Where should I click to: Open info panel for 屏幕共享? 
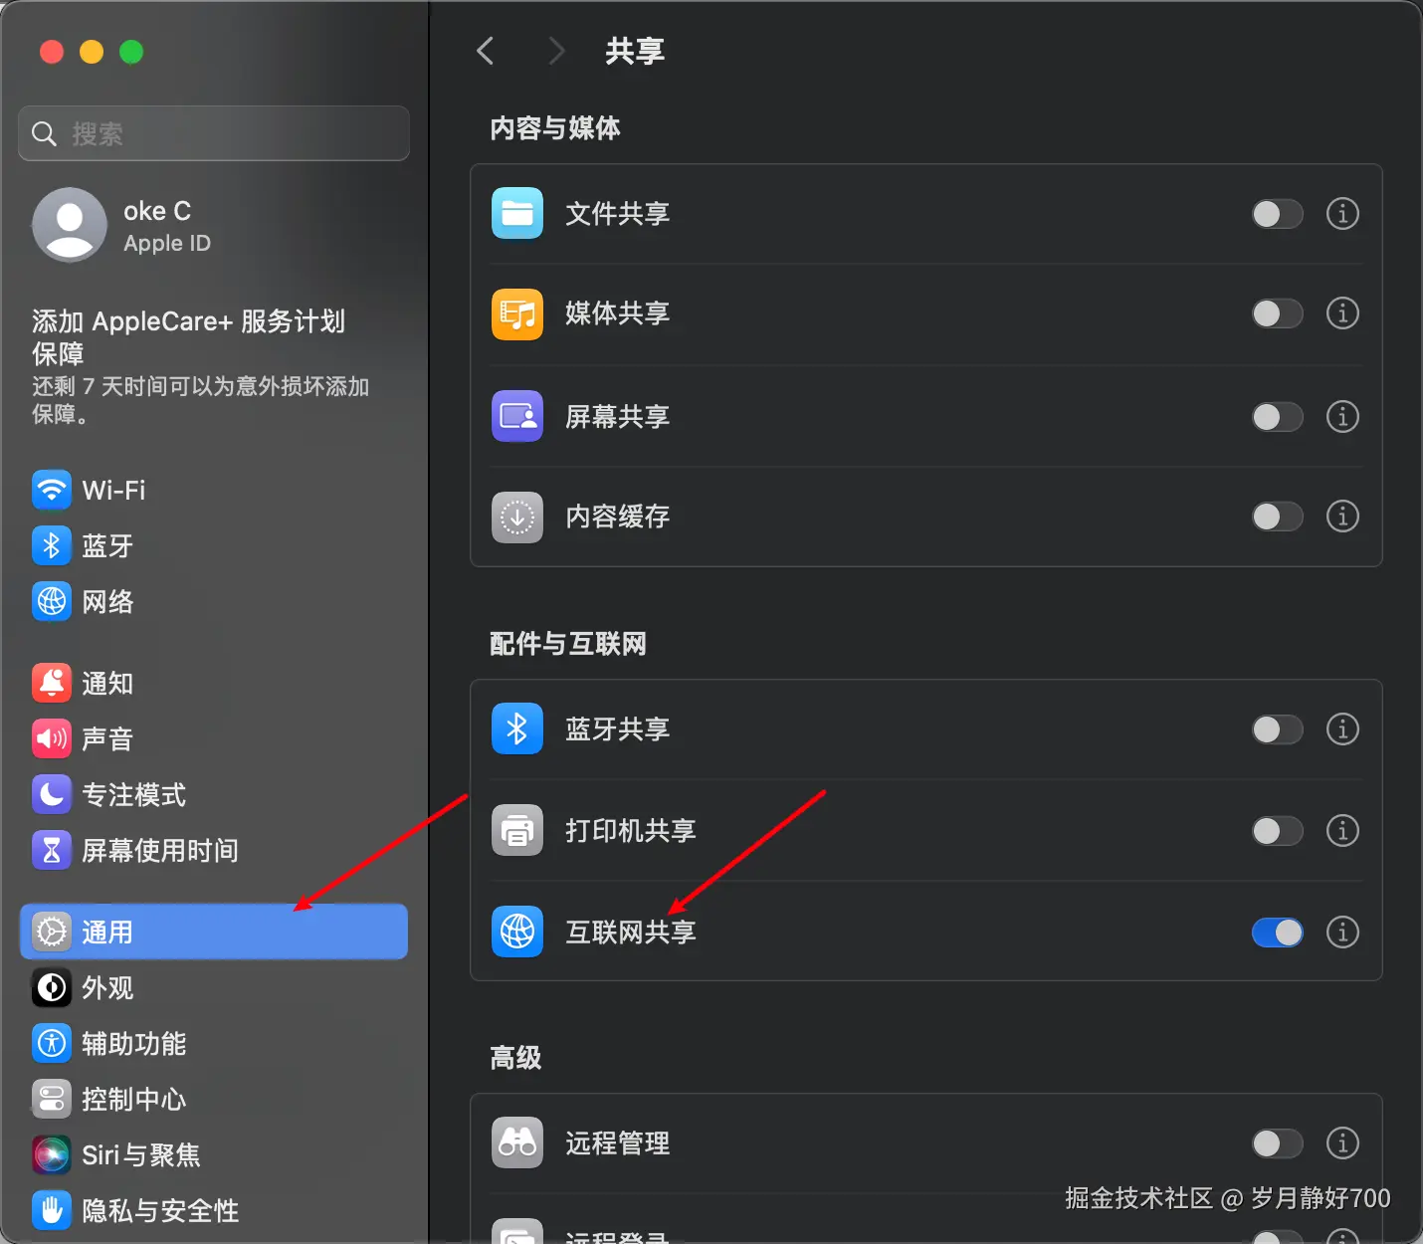pos(1342,417)
